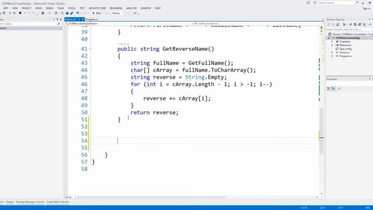Click the Solution Explorer Home icon
The height and width of the screenshot is (210, 373).
point(337,24)
